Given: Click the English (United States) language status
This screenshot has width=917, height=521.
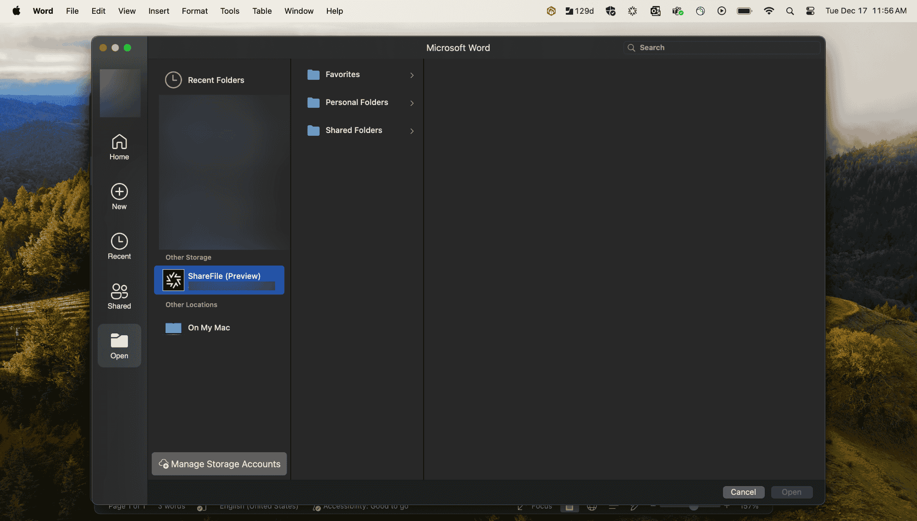Looking at the screenshot, I should [259, 507].
